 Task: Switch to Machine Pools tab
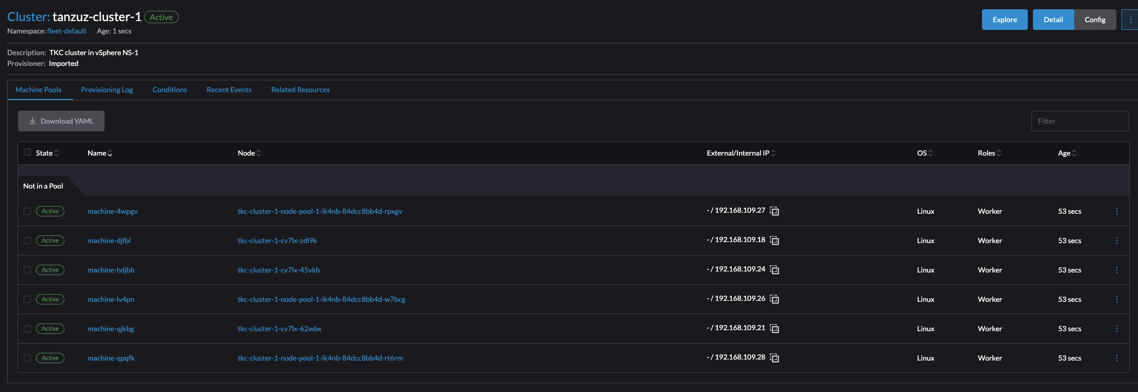[39, 90]
